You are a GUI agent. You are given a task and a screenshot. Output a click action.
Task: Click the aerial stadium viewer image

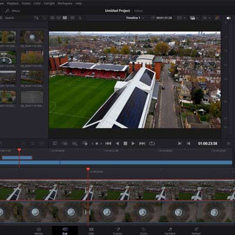tap(135, 80)
